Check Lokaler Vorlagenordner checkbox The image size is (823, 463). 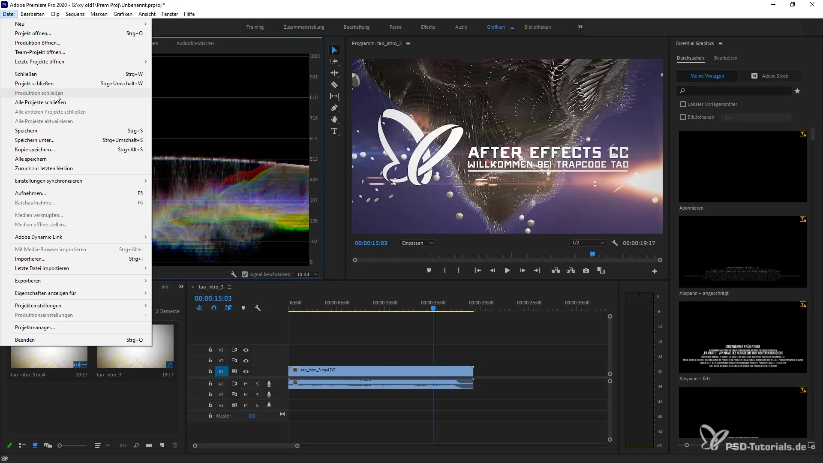click(x=683, y=104)
